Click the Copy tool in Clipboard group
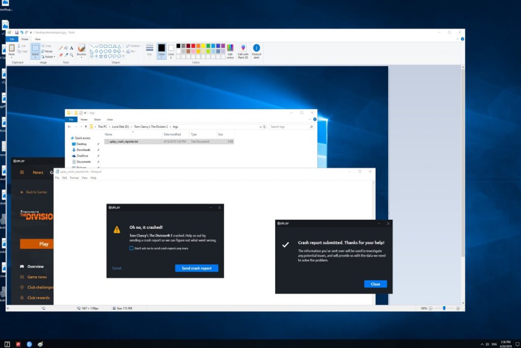Screen dimensions: 521x348 point(22,51)
